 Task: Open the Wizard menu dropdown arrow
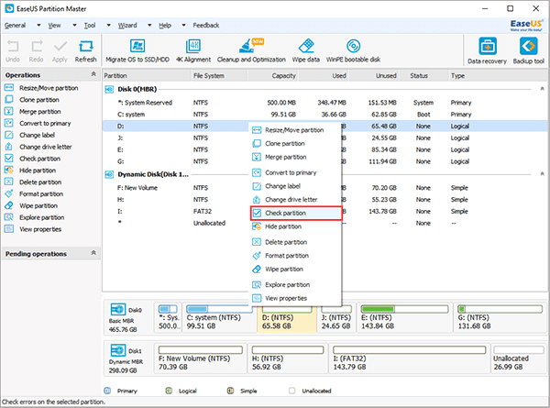(149, 26)
